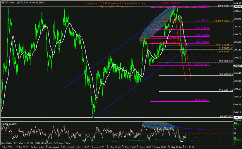Click the 17 Apr 2008 date label
The height and width of the screenshot is (149, 242).
tap(6, 147)
